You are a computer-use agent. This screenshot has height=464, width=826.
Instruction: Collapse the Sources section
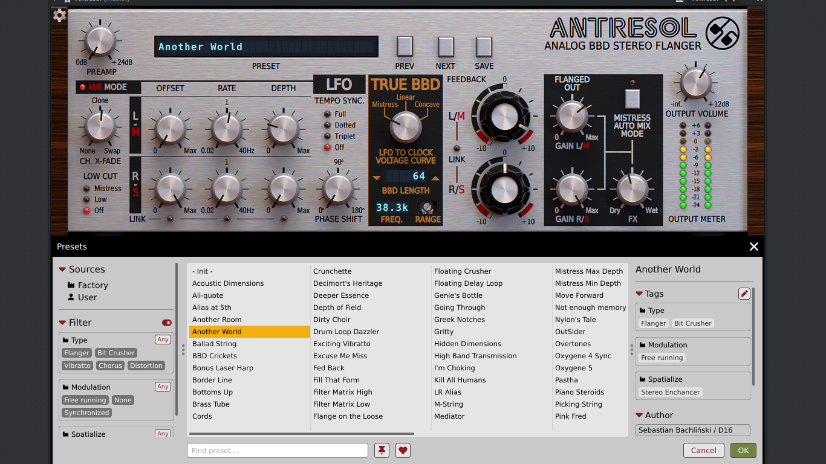click(62, 269)
